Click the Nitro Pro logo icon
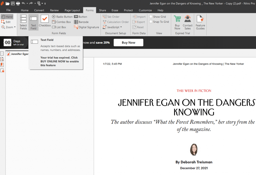This screenshot has height=175, width=256. point(2,3)
